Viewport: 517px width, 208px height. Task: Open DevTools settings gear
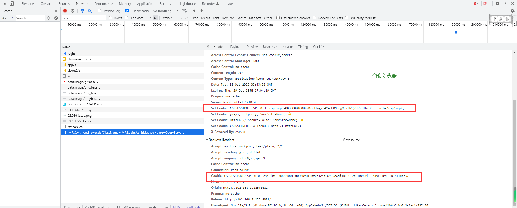(x=497, y=3)
